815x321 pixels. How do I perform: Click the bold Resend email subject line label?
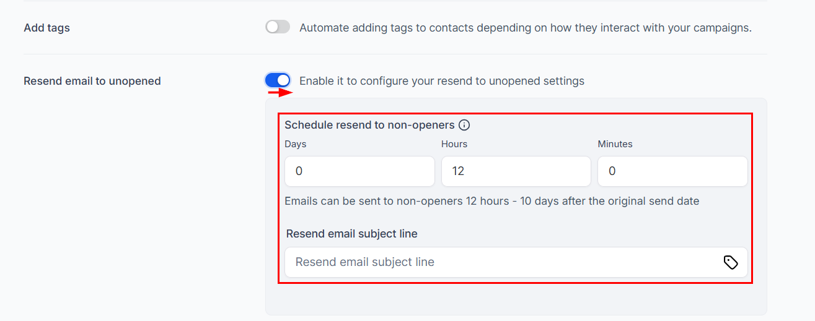[352, 234]
